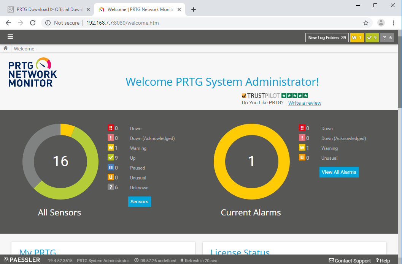Open the Chrome customize menu
Viewport: 402px width, 264px height.
[x=394, y=23]
